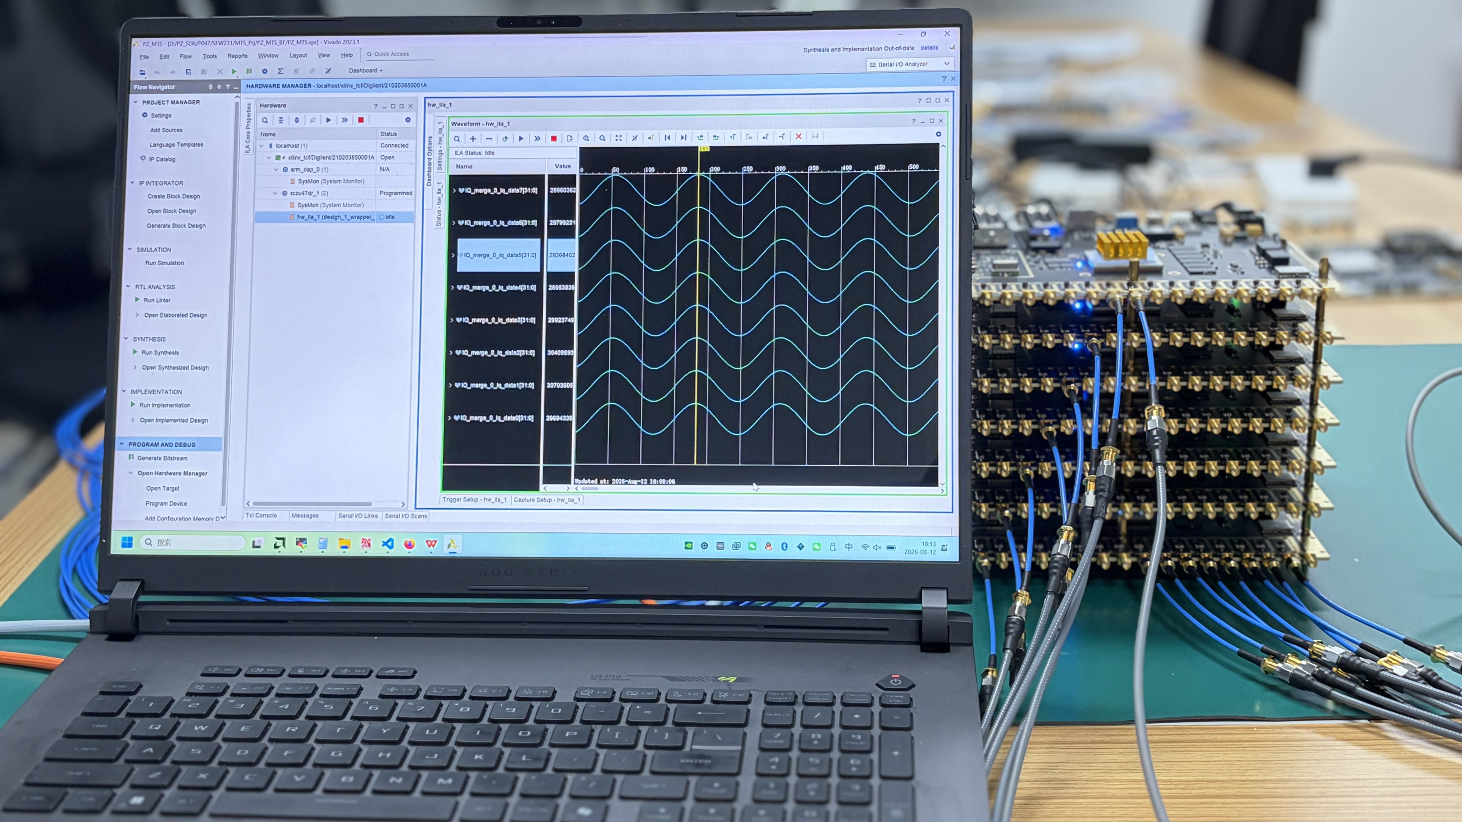1462x822 pixels.
Task: Click Run trigger immediate double-arrow in Waveform toolbar
Action: 537,138
